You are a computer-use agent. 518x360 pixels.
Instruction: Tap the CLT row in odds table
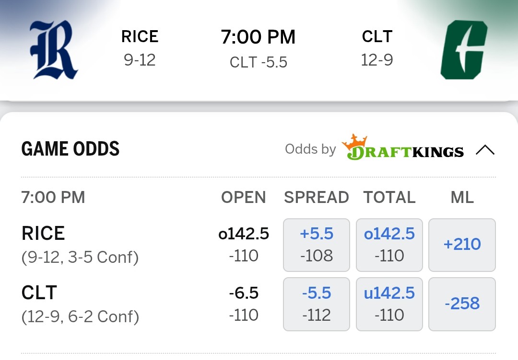[x=39, y=293]
